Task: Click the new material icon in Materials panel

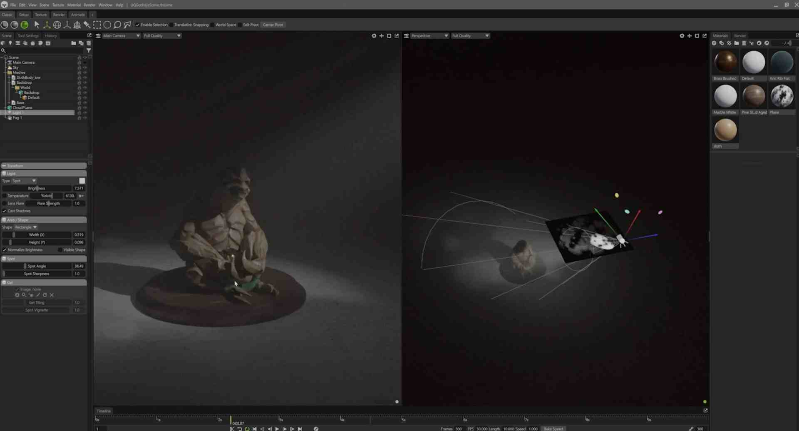Action: pyautogui.click(x=713, y=43)
